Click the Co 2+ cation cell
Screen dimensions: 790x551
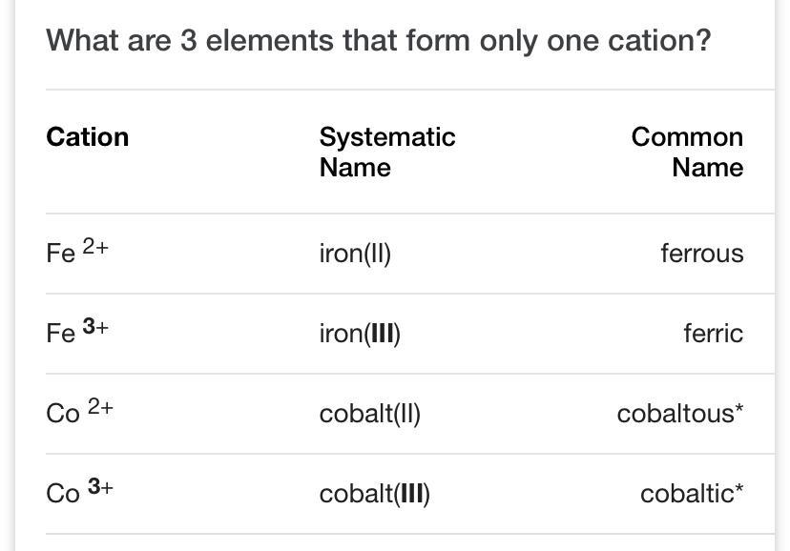click(x=79, y=412)
